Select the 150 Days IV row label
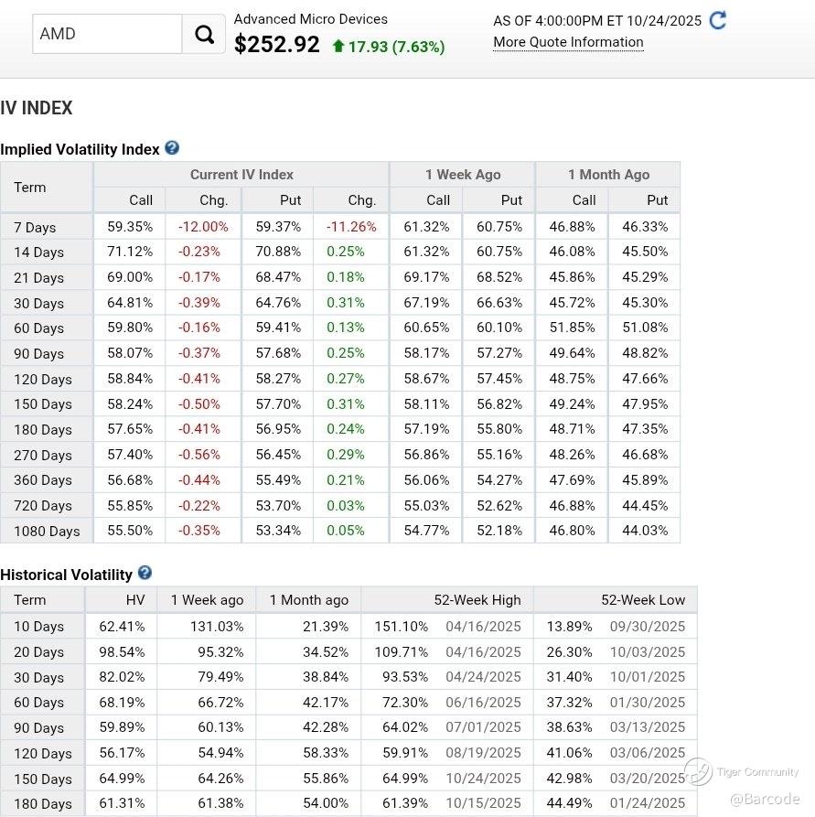This screenshot has height=817, width=815. point(43,404)
